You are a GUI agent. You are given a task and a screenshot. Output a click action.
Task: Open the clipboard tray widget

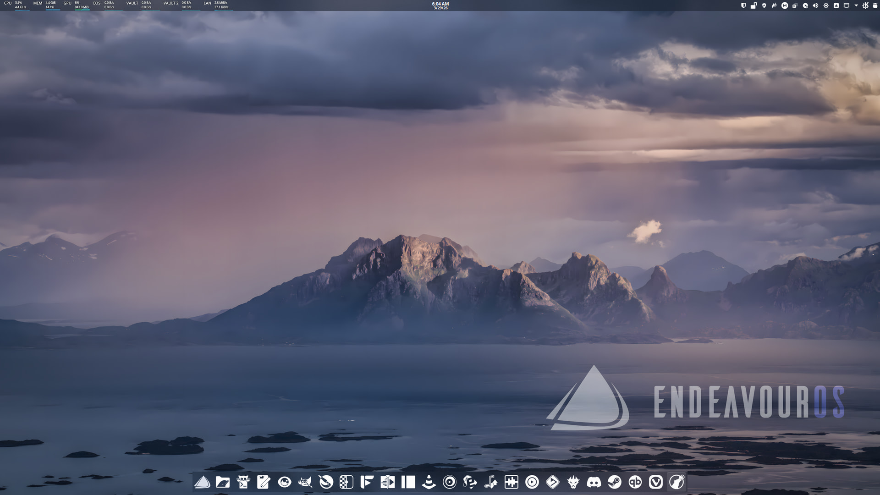pyautogui.click(x=795, y=5)
